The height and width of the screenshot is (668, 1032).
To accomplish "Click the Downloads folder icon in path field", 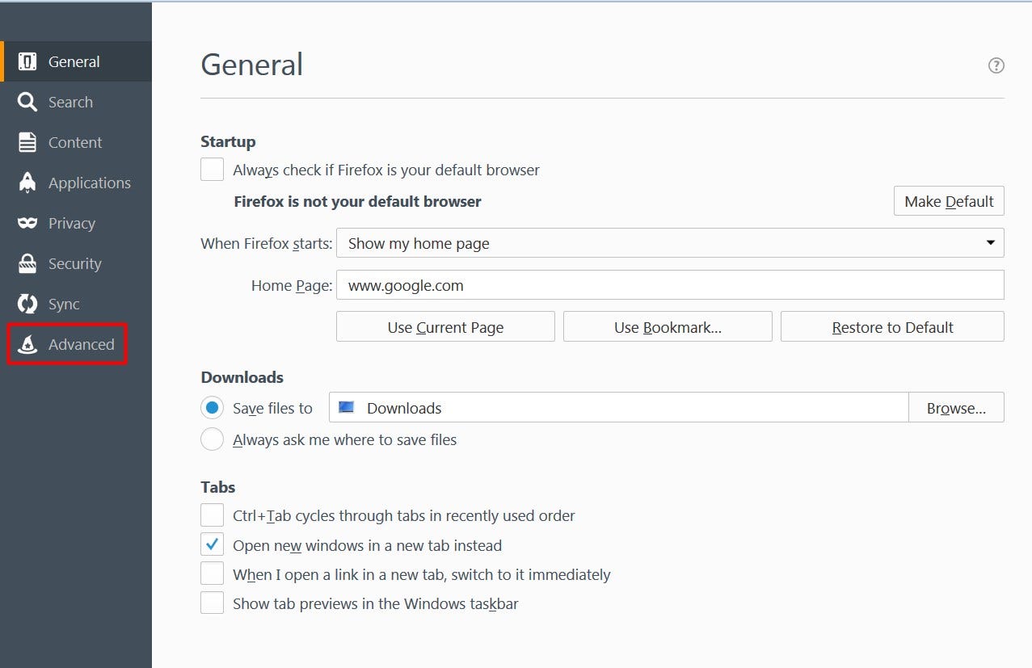I will 347,407.
